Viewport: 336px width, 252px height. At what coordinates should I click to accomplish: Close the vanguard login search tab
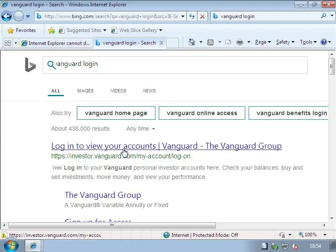(161, 43)
